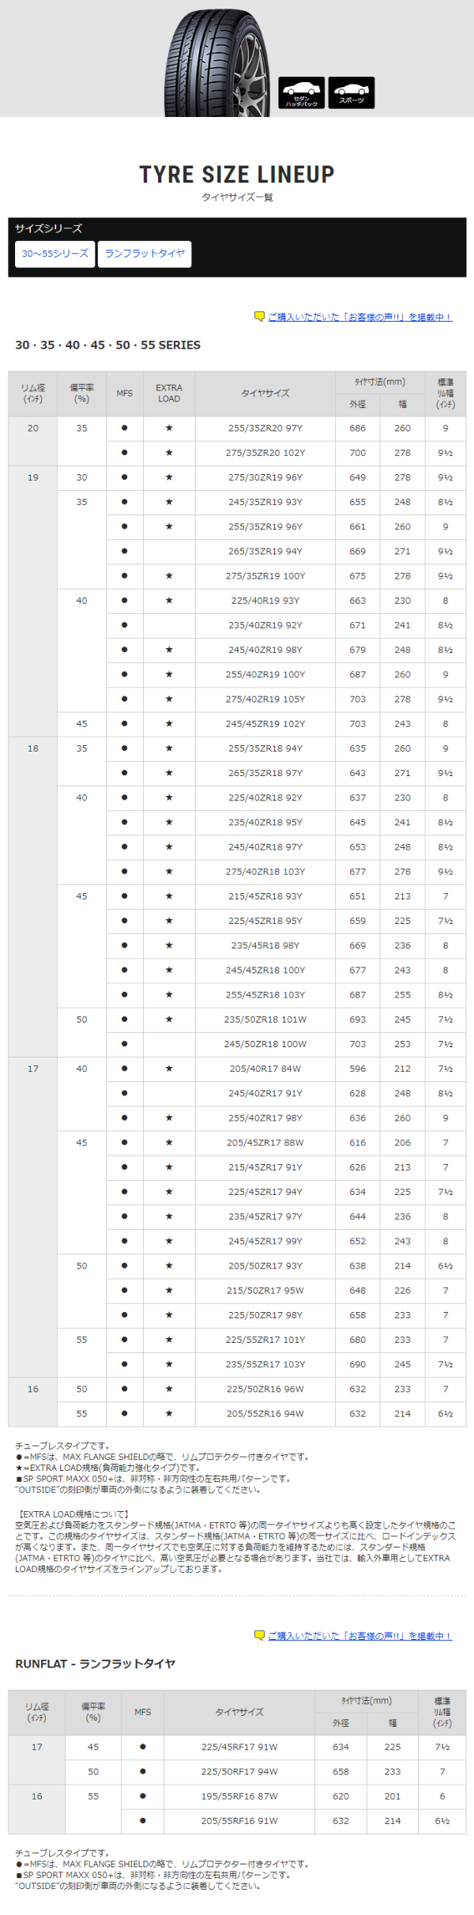The width and height of the screenshot is (474, 1915).
Task: Click the TYRE SIZE LINEUP heading
Action: coord(237,175)
